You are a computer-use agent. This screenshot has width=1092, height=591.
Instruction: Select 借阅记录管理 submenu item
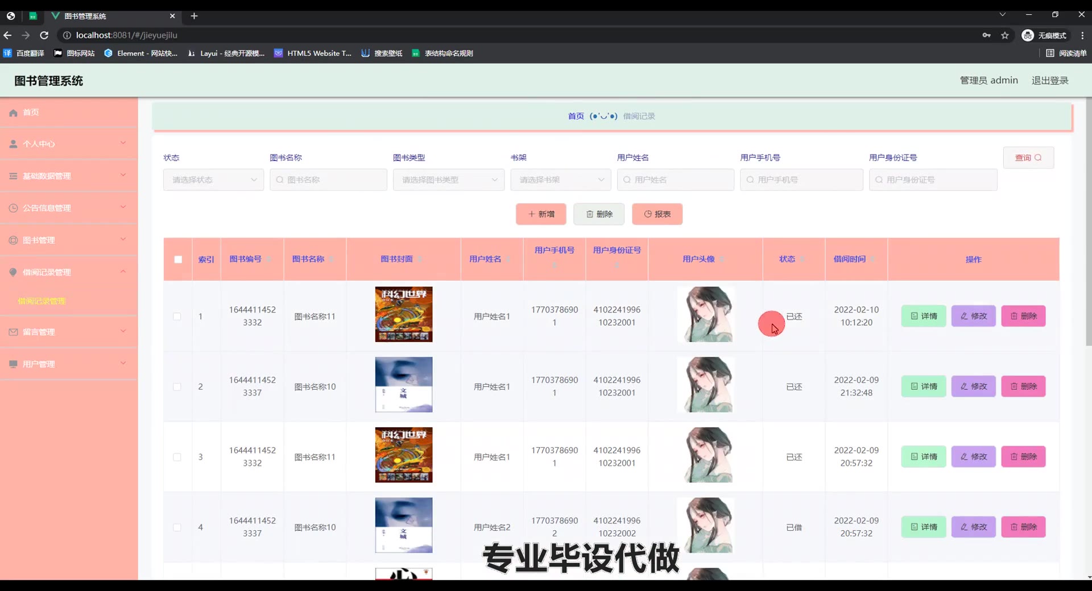tap(42, 301)
